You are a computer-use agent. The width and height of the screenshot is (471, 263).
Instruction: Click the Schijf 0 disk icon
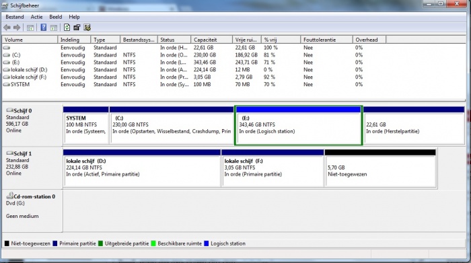pos(9,110)
